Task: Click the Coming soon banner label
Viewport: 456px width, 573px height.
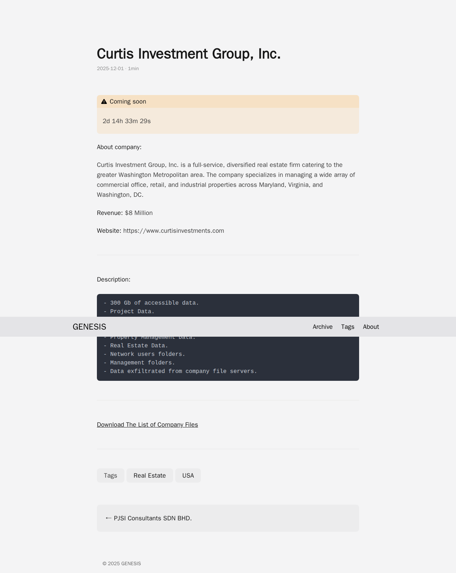Action: (x=128, y=102)
